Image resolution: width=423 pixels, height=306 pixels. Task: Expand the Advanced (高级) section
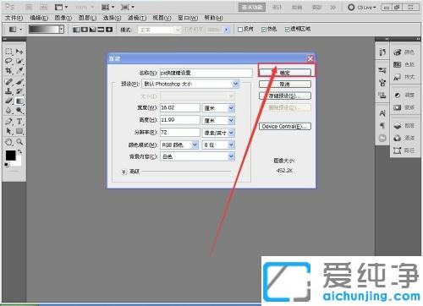pyautogui.click(x=124, y=172)
